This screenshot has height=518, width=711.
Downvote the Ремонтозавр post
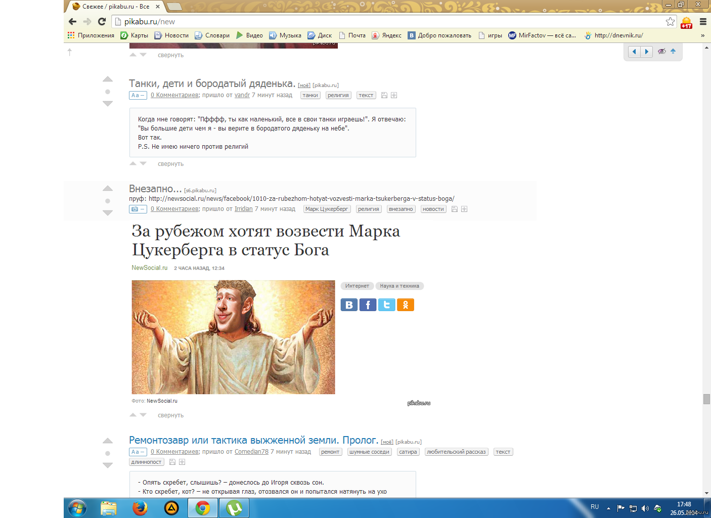108,465
